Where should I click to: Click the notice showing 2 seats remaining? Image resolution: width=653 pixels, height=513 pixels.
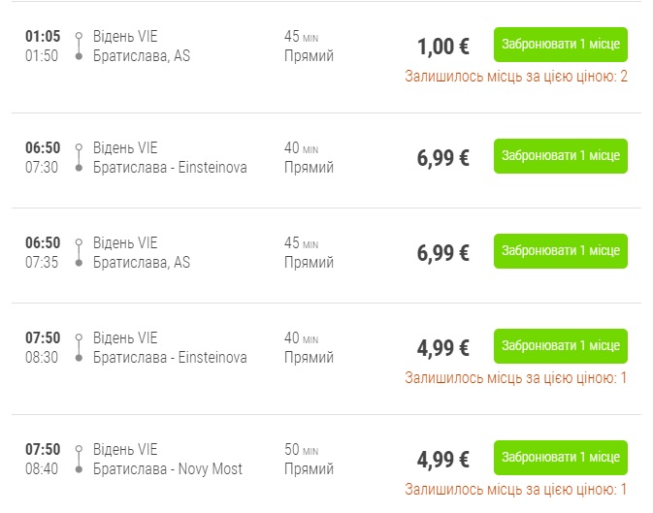(x=516, y=76)
